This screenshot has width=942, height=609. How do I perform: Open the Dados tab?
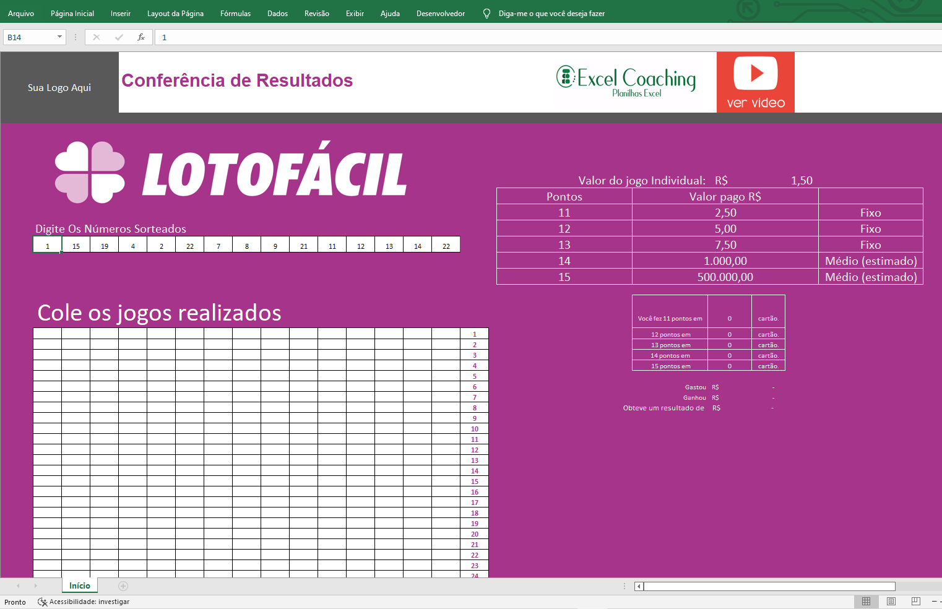[277, 13]
